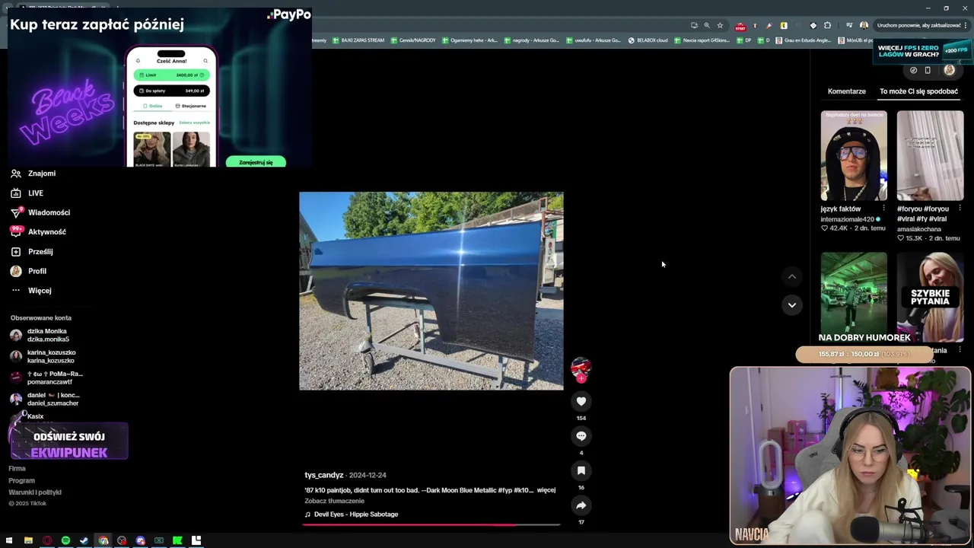This screenshot has width=974, height=548.
Task: Click Zarejestruj się in PayPo ad
Action: tap(256, 162)
